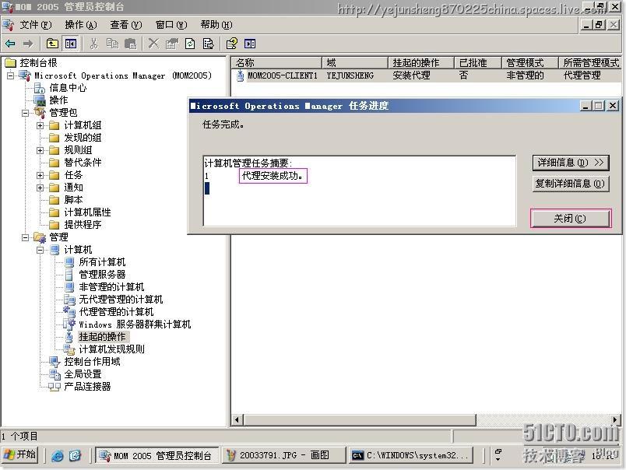Image resolution: width=626 pixels, height=470 pixels.
Task: Select the 产品连接器 tree item
Action: [x=87, y=387]
